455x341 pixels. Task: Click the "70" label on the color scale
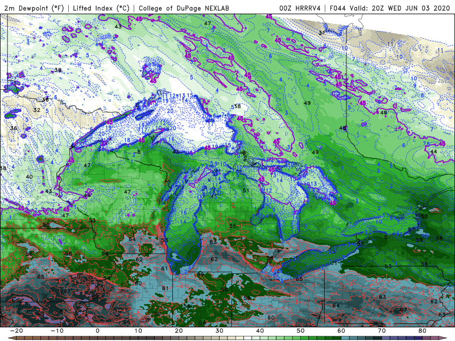pos(382,331)
